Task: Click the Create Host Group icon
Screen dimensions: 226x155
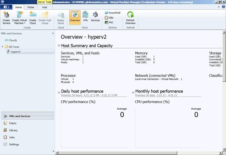Action: [x=45, y=18]
